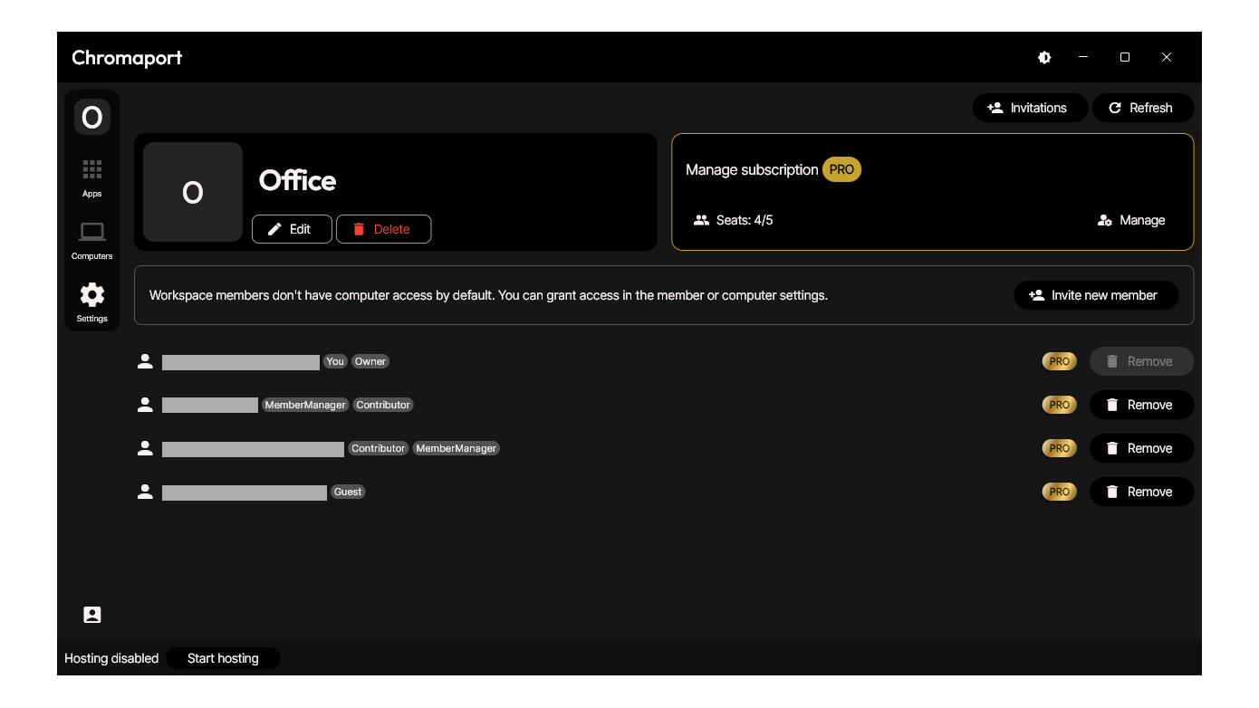Remove the second member with MemberManager tag first
Viewport: 1259px width, 708px height.
[x=1140, y=405]
